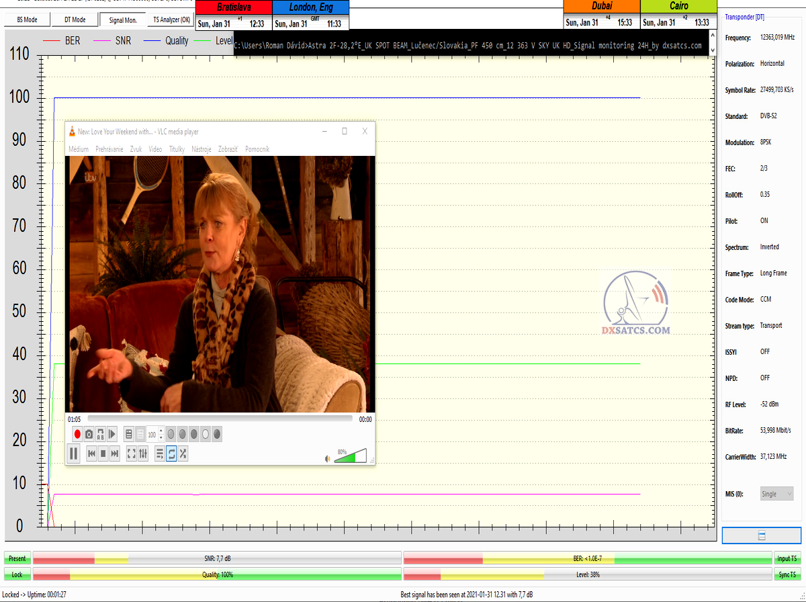
Task: Pause the video playback in VLC
Action: (x=74, y=454)
